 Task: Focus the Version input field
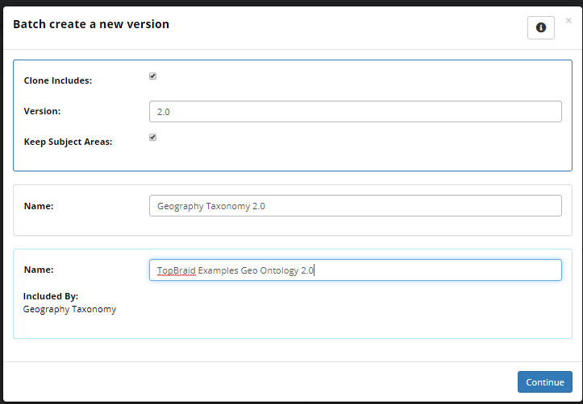click(x=356, y=112)
